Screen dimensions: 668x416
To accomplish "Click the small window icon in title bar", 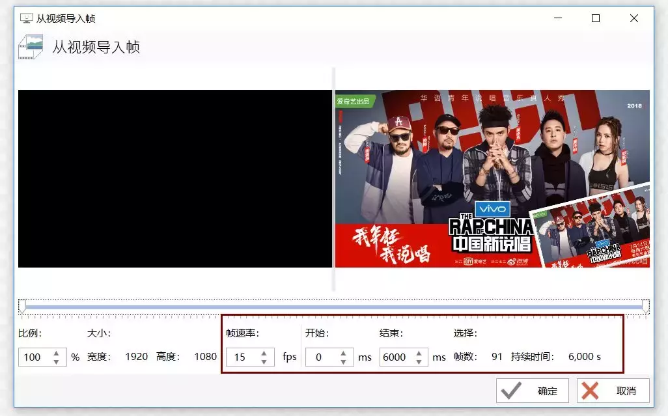I will (27, 18).
